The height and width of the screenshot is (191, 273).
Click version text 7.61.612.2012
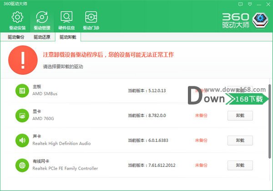162,165
